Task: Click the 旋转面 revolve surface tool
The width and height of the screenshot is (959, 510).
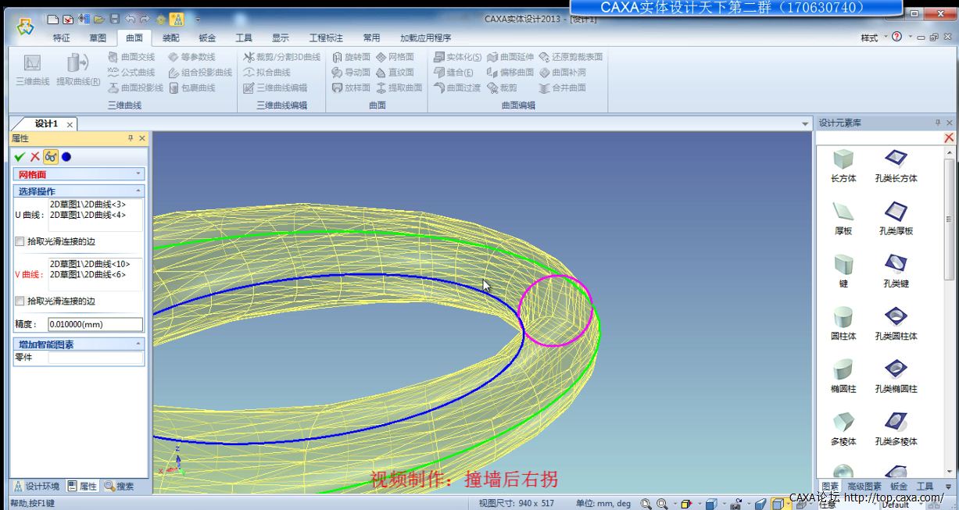Action: click(x=351, y=57)
